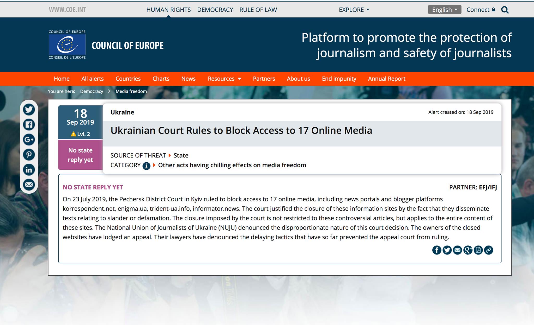Click the search magnifier icon
The height and width of the screenshot is (325, 534).
pyautogui.click(x=505, y=10)
